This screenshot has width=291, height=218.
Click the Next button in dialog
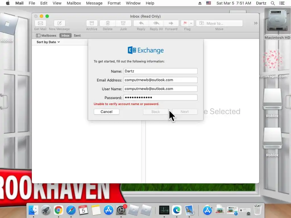click(185, 112)
